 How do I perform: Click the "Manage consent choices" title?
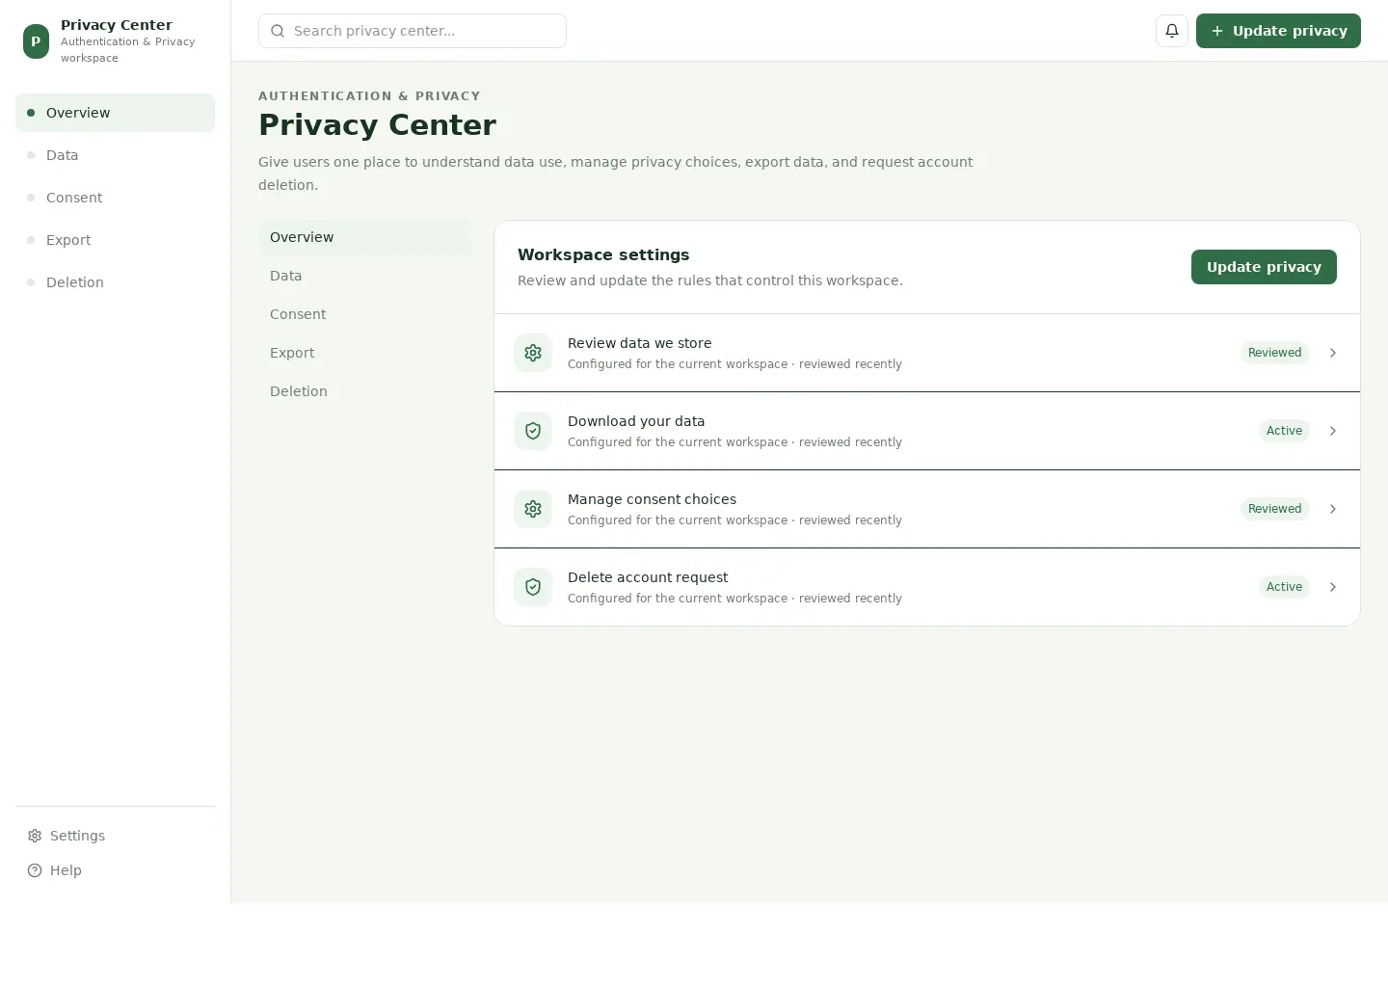[652, 499]
